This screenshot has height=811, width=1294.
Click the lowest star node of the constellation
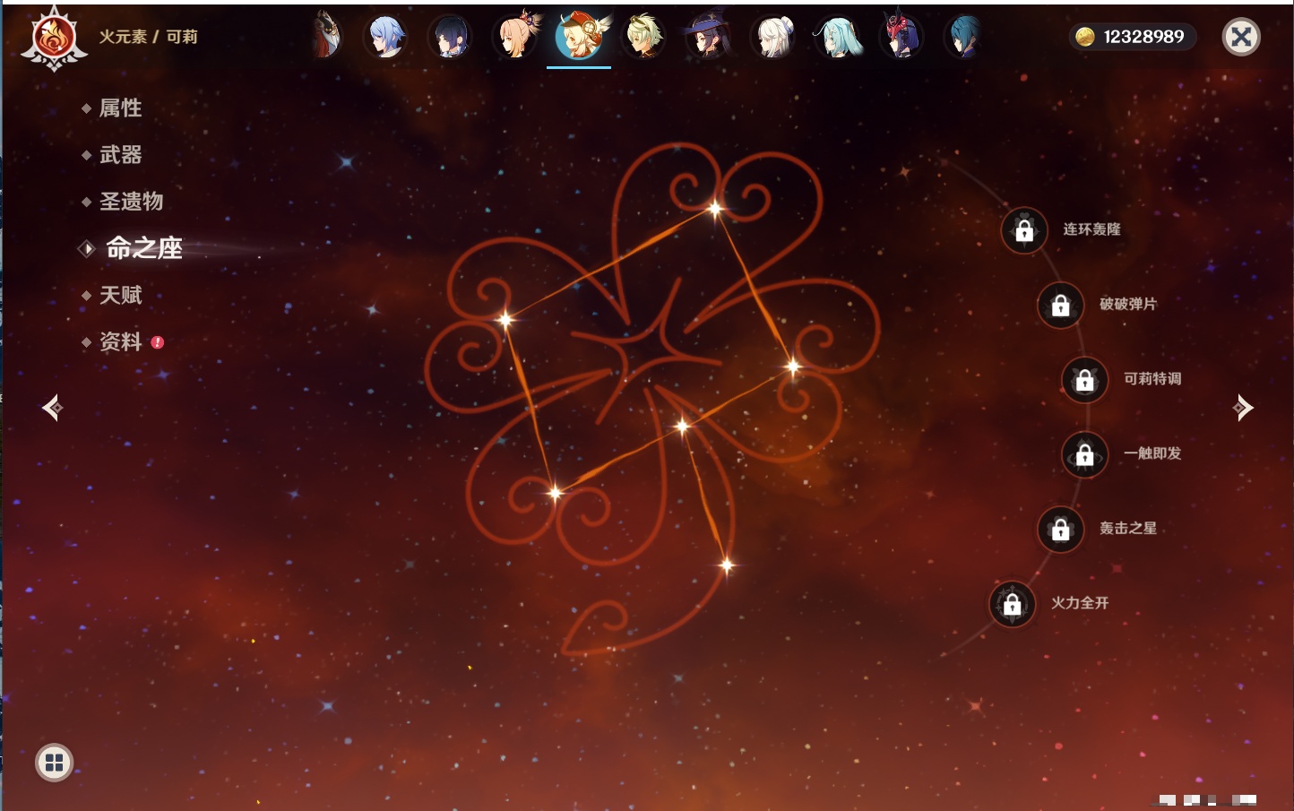coord(727,565)
